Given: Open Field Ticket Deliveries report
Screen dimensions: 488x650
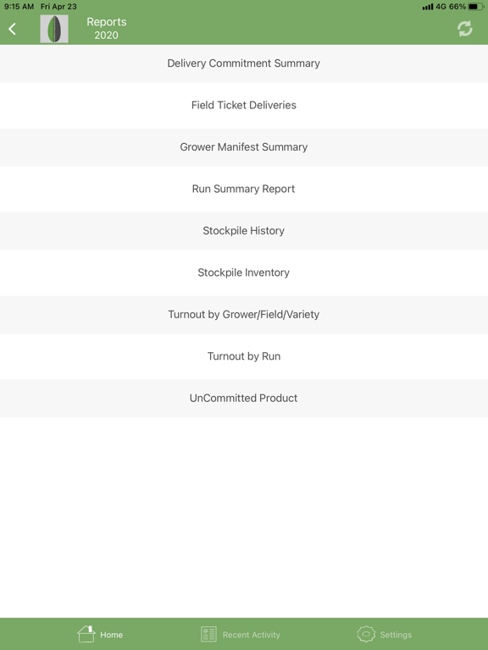Looking at the screenshot, I should point(244,105).
